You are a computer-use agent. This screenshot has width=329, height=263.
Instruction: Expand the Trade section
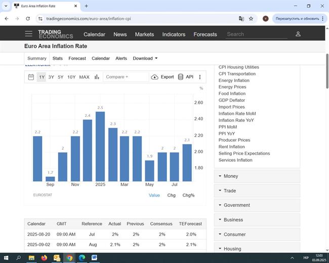[x=257, y=191]
